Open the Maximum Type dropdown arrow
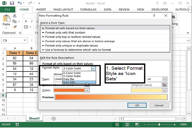The height and width of the screenshot is (128, 192). tap(165, 79)
